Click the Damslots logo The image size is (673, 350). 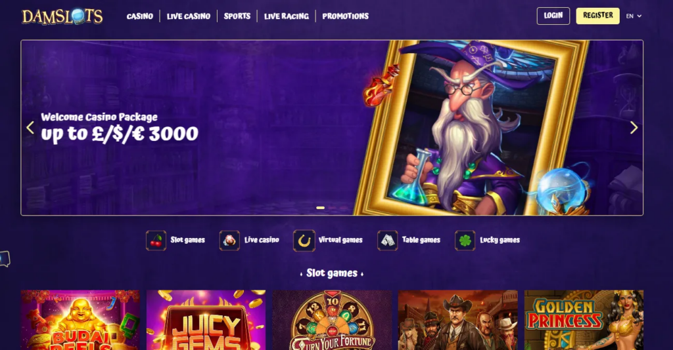click(62, 16)
